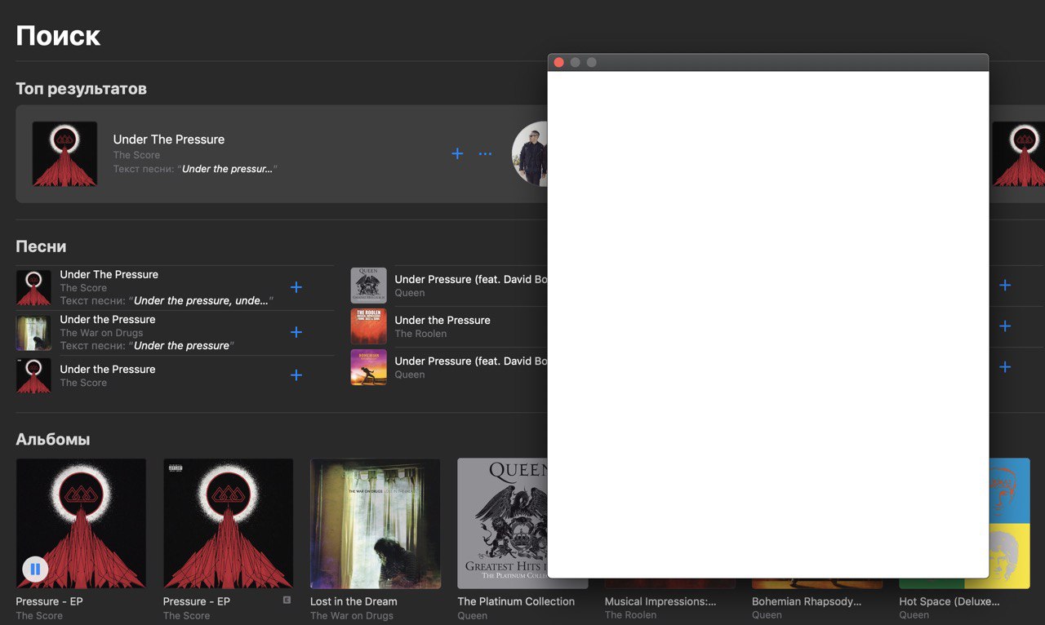Viewport: 1045px width, 625px height.
Task: Select The Roolen song artwork in songs list
Action: (x=369, y=326)
